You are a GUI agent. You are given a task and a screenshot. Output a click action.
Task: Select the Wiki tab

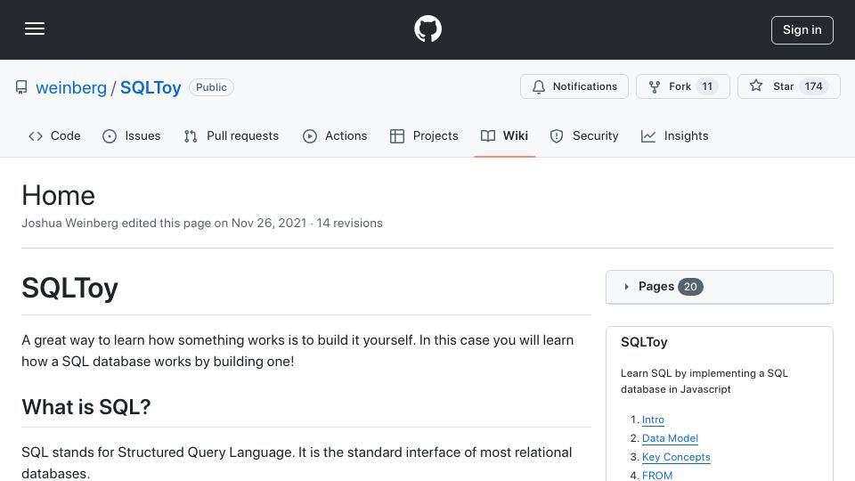[x=504, y=135]
